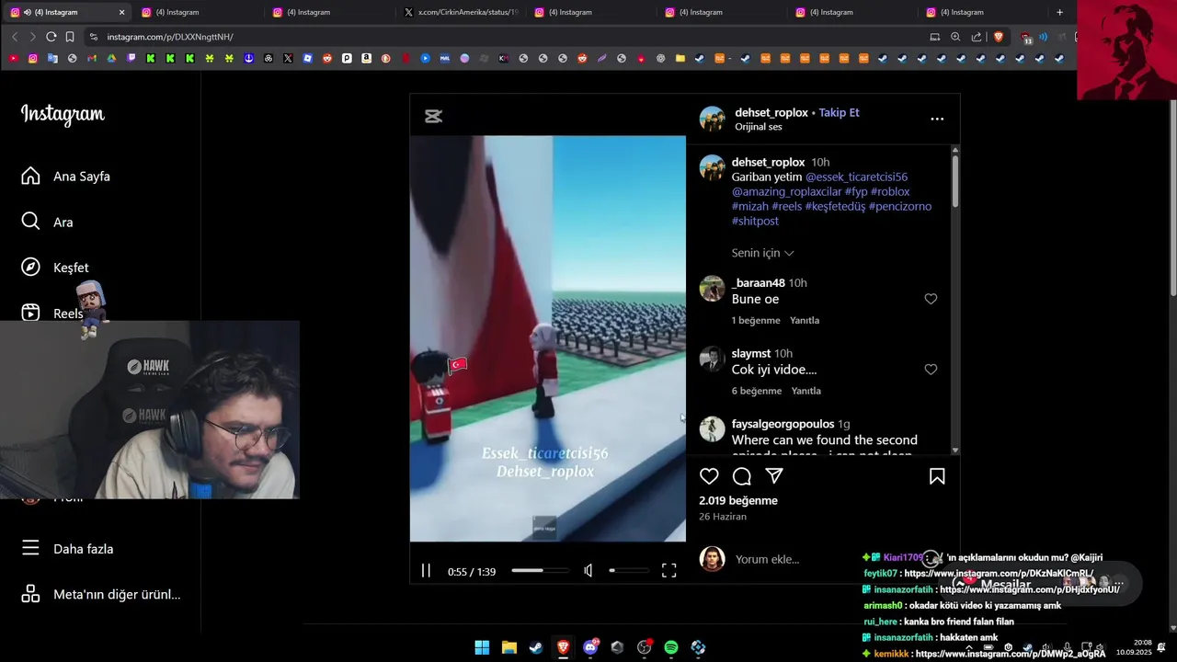Viewport: 1177px width, 662px height.
Task: Expand Senin için comment sort dropdown
Action: [762, 253]
